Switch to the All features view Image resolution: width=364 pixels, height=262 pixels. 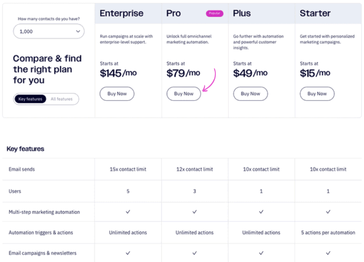[x=61, y=99]
